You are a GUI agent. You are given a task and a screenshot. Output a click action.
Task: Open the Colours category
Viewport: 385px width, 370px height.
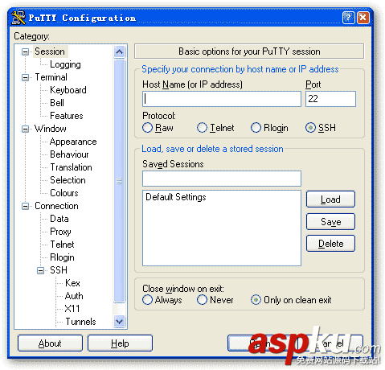pos(64,193)
